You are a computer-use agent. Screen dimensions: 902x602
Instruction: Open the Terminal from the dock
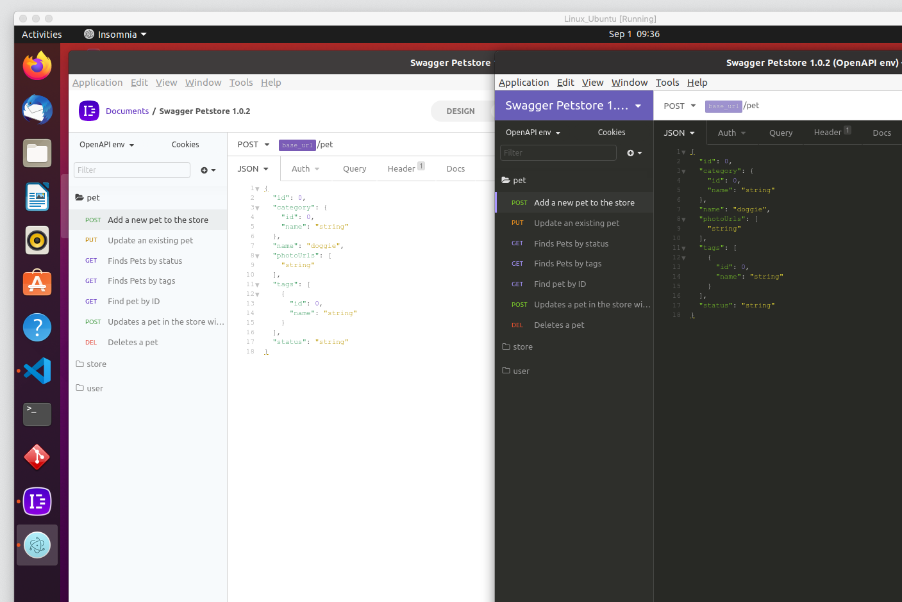click(37, 414)
